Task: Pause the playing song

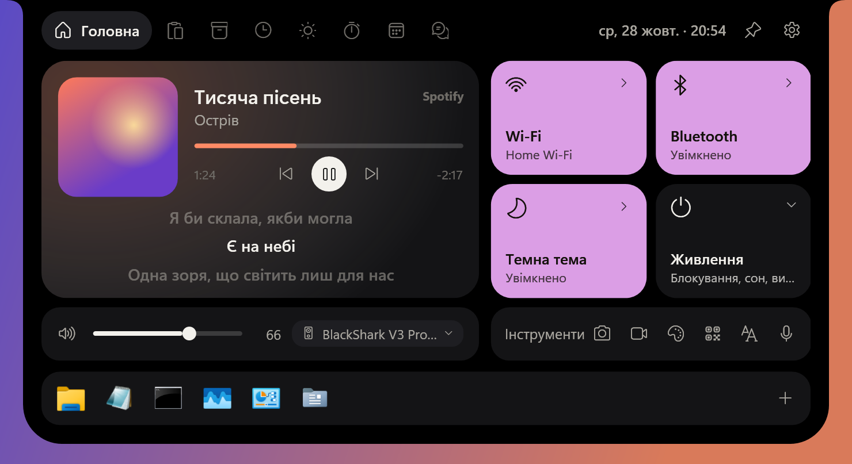Action: tap(329, 174)
